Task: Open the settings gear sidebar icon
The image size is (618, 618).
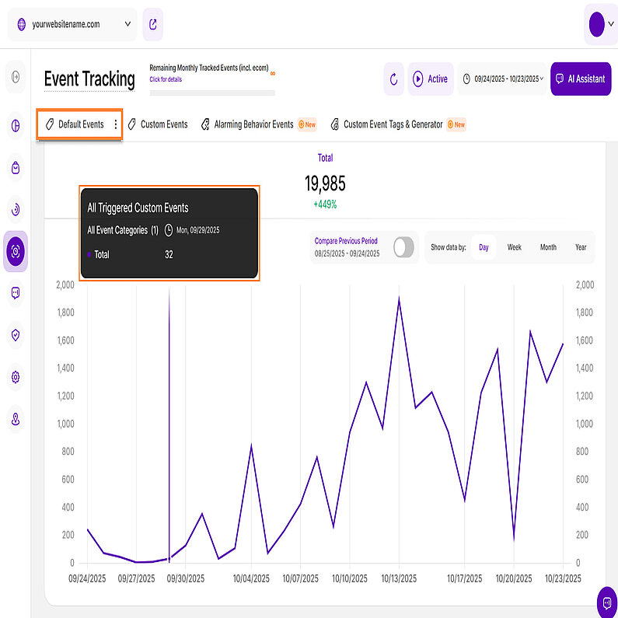Action: [x=16, y=377]
